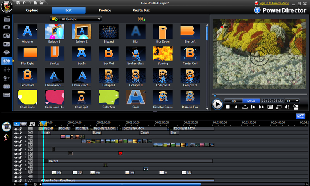
Task: Hide track 5 using its eye icon
Action: pyautogui.click(x=16, y=154)
